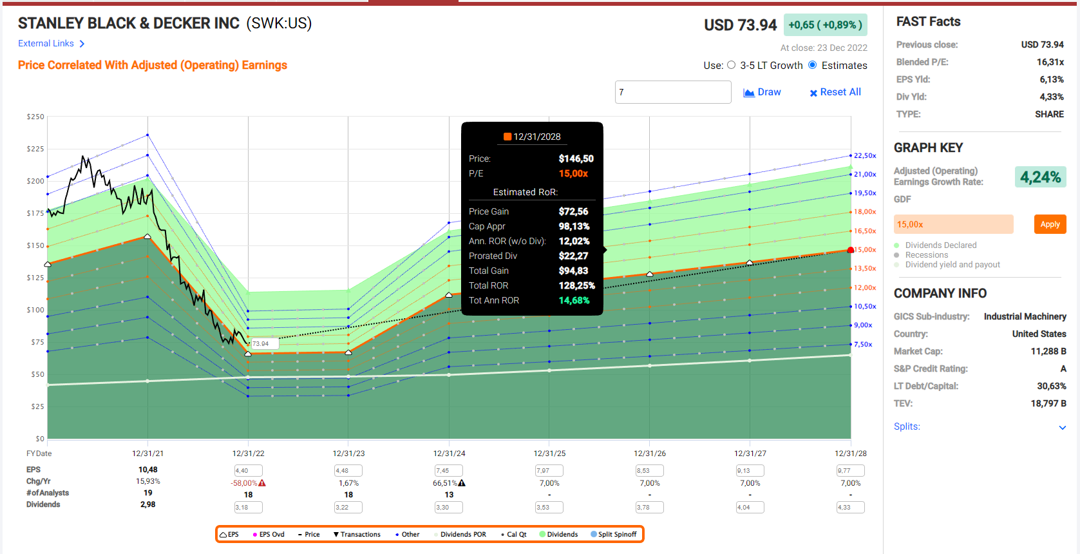This screenshot has height=554, width=1080.
Task: Click the red 15,00x endpoint marker on chart
Action: (x=851, y=250)
